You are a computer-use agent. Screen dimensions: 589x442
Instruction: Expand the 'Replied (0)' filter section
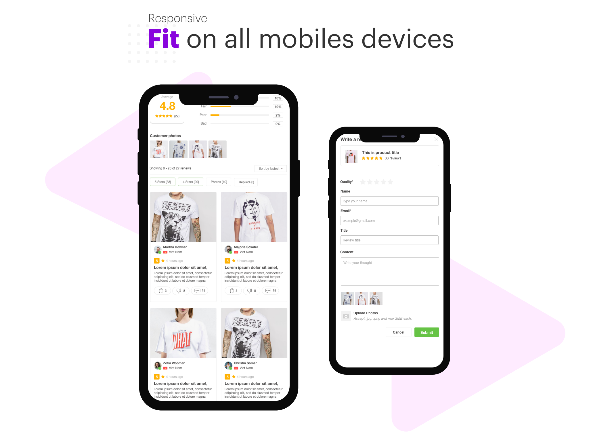[x=246, y=182]
